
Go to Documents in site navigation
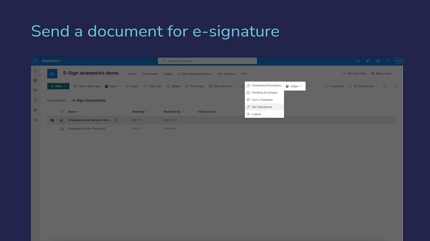click(150, 74)
